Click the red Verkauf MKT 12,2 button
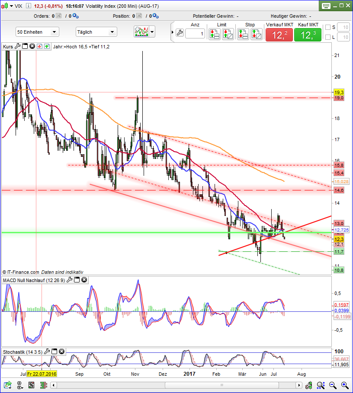The width and height of the screenshot is (353, 393). [x=279, y=35]
